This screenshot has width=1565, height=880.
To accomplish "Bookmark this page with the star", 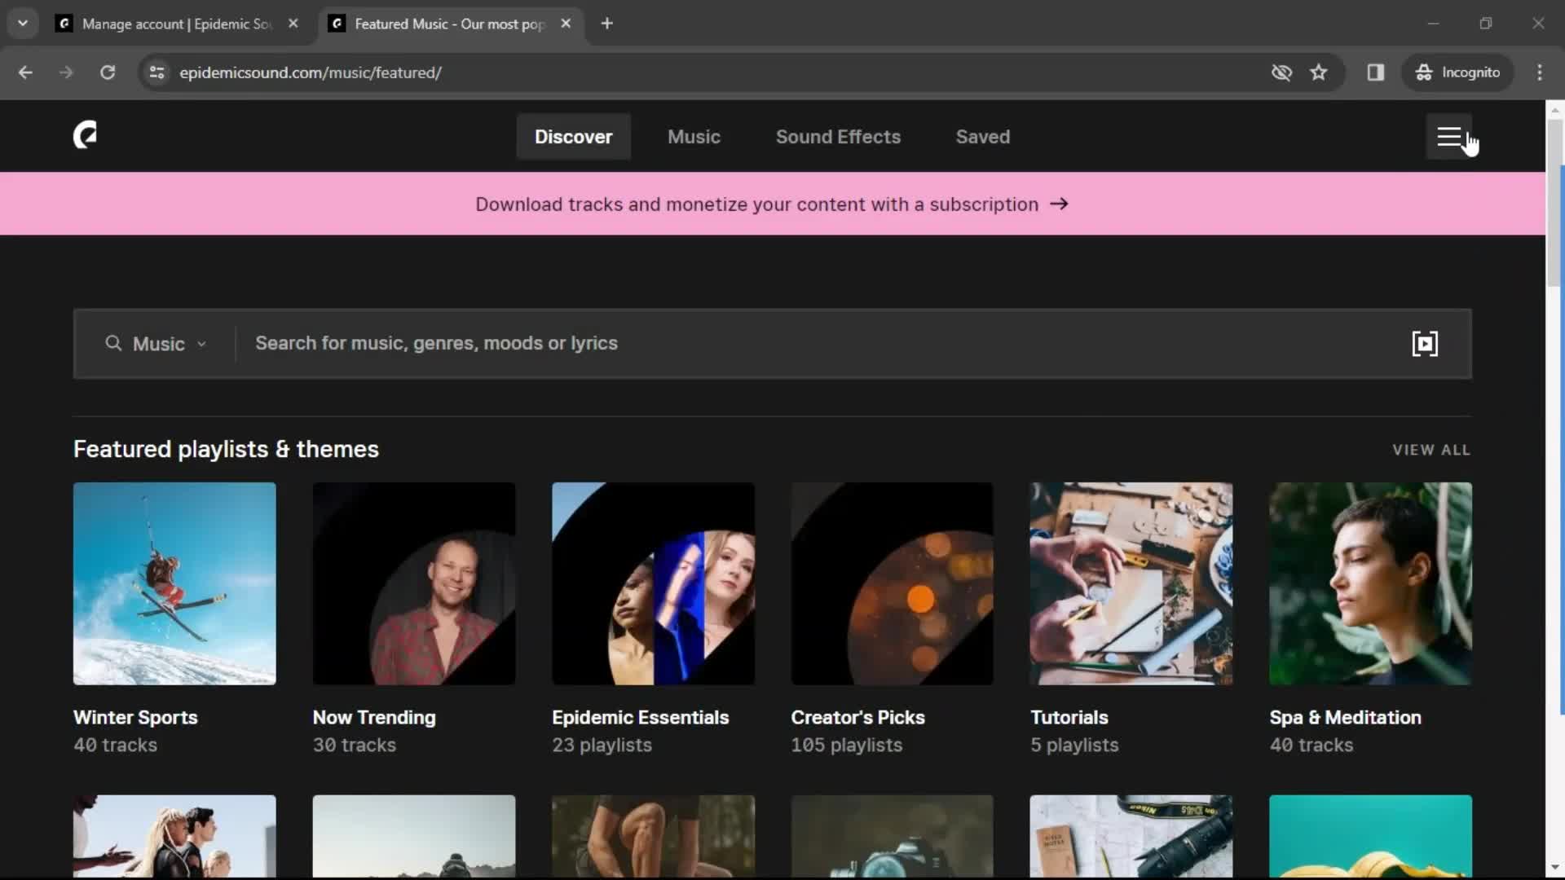I will (x=1319, y=73).
